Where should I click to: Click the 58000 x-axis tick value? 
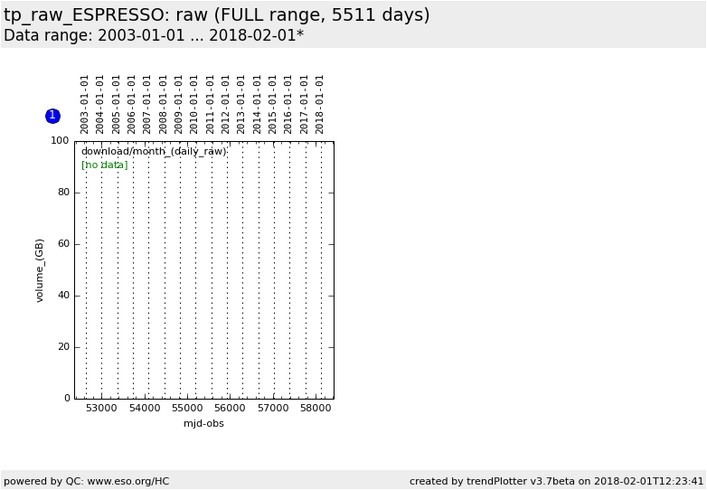click(x=316, y=409)
